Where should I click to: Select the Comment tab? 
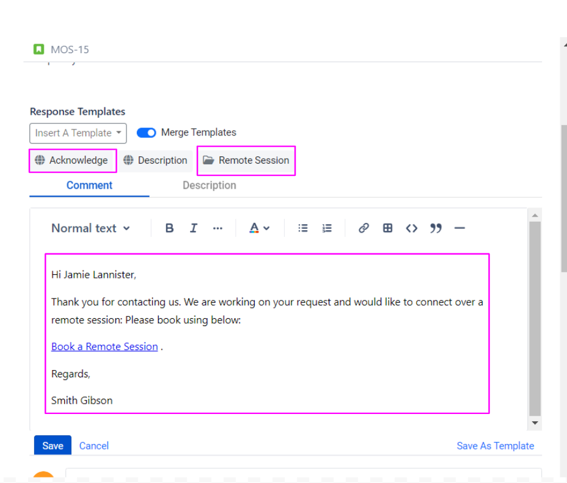pos(89,186)
